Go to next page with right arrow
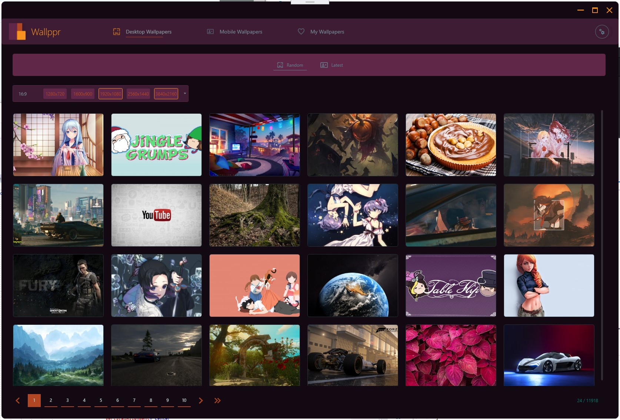The height and width of the screenshot is (420, 620). click(201, 400)
